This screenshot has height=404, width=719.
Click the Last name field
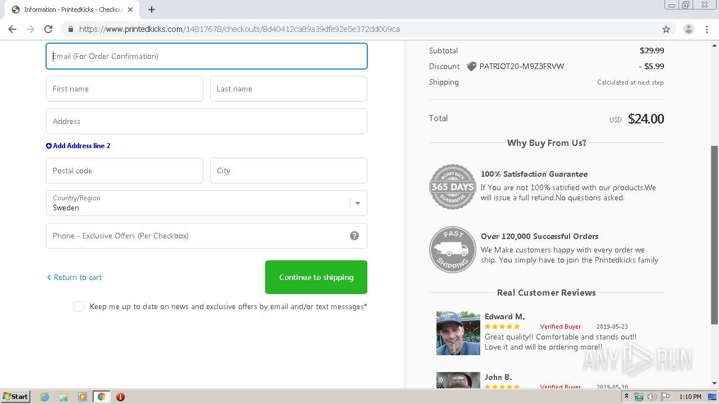point(289,89)
